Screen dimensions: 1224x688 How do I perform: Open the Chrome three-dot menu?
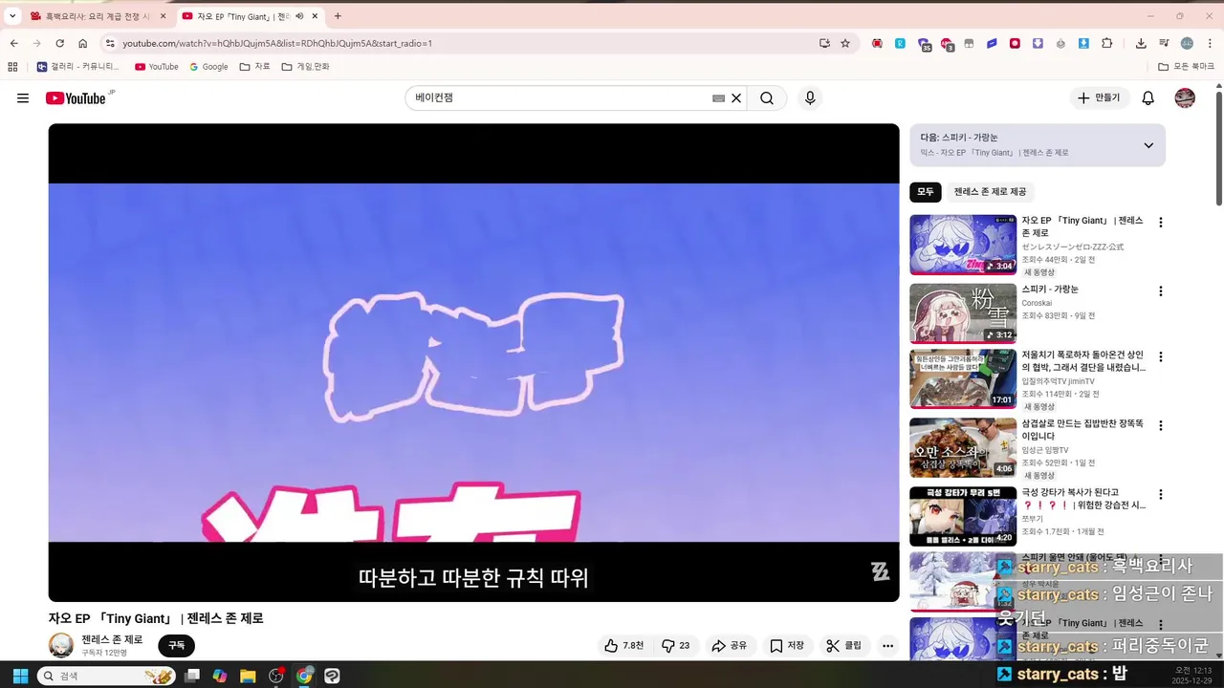point(1210,43)
